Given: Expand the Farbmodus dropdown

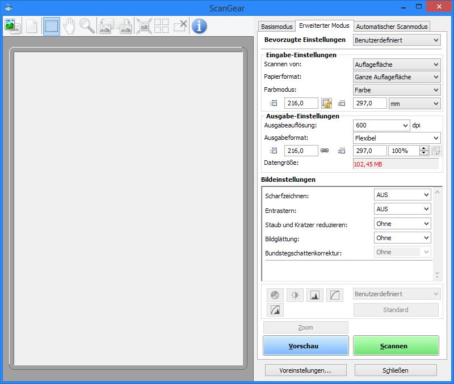Looking at the screenshot, I should [397, 89].
